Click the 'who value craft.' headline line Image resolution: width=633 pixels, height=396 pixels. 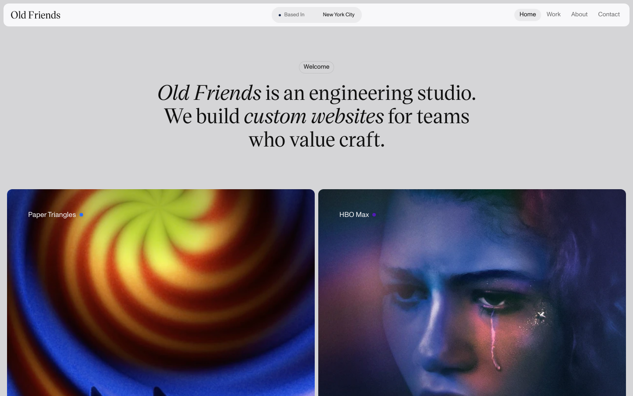[x=316, y=140]
